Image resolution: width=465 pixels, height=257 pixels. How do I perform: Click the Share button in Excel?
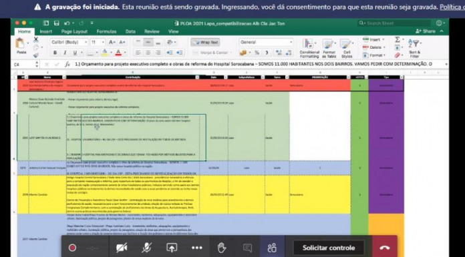click(426, 31)
